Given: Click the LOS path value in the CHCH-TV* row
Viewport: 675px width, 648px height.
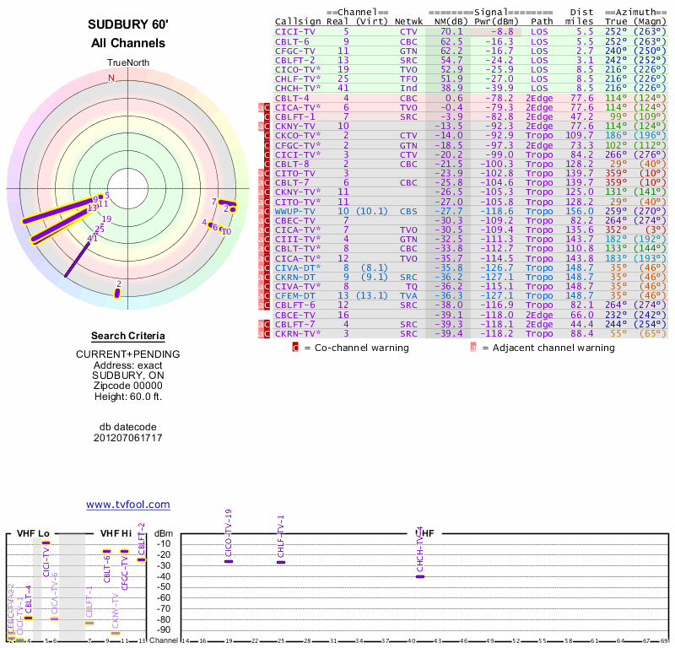Looking at the screenshot, I should tap(539, 89).
